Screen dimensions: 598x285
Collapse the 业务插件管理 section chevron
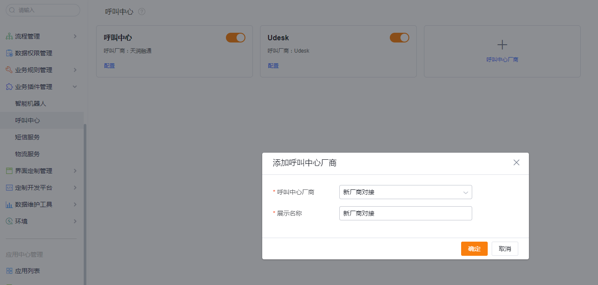75,87
